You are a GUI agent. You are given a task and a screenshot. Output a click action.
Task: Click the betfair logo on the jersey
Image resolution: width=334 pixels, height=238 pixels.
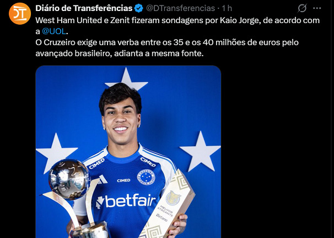126,201
